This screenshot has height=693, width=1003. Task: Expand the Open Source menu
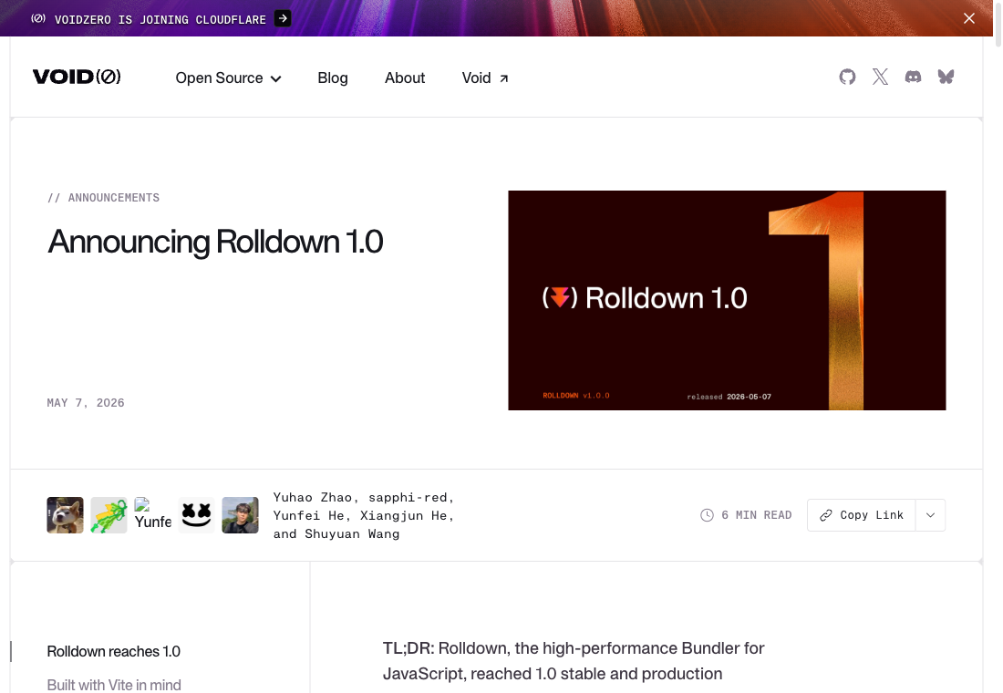click(228, 78)
